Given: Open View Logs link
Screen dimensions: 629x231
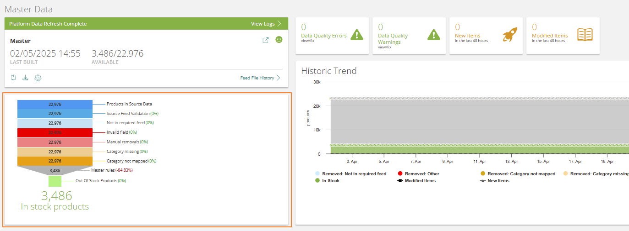Looking at the screenshot, I should click(x=266, y=24).
